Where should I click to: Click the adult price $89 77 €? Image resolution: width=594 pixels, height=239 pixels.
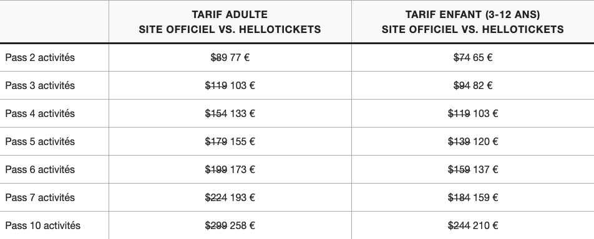point(230,57)
